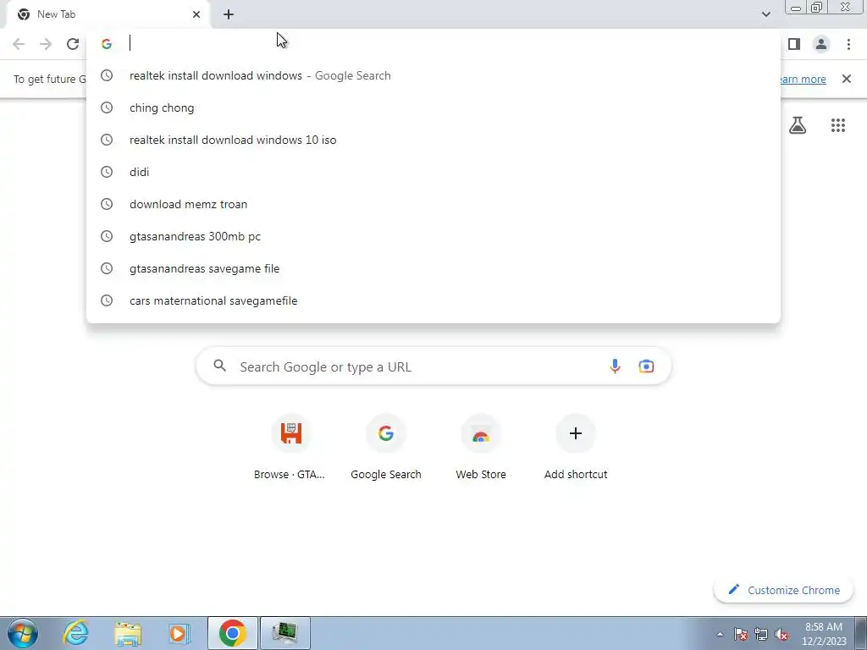The height and width of the screenshot is (650, 867).
Task: Choose suggestion gtasanandreas 300mb pc
Action: (433, 236)
